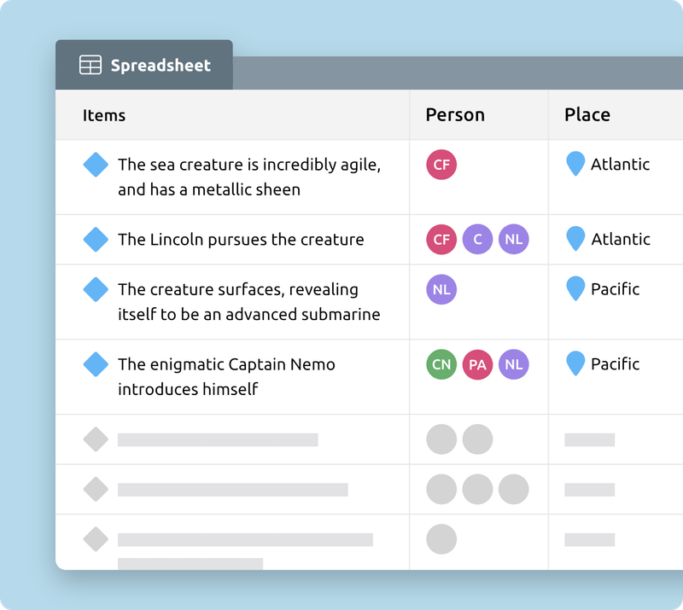Viewport: 683px width, 610px height.
Task: Click the Person column header
Action: [455, 115]
